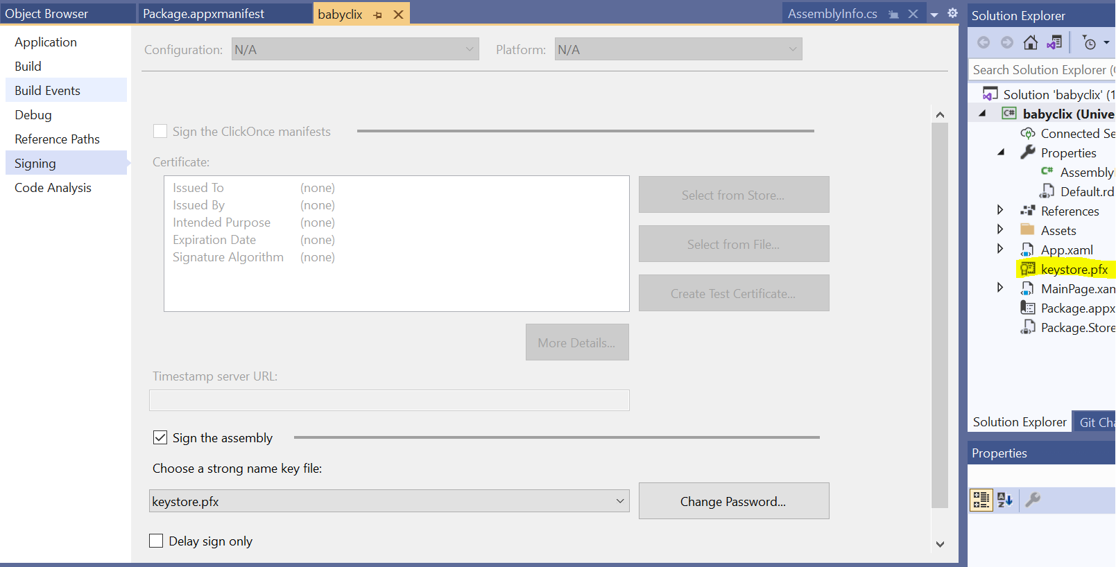The height and width of the screenshot is (567, 1116).
Task: Click the Change Password button
Action: point(734,501)
